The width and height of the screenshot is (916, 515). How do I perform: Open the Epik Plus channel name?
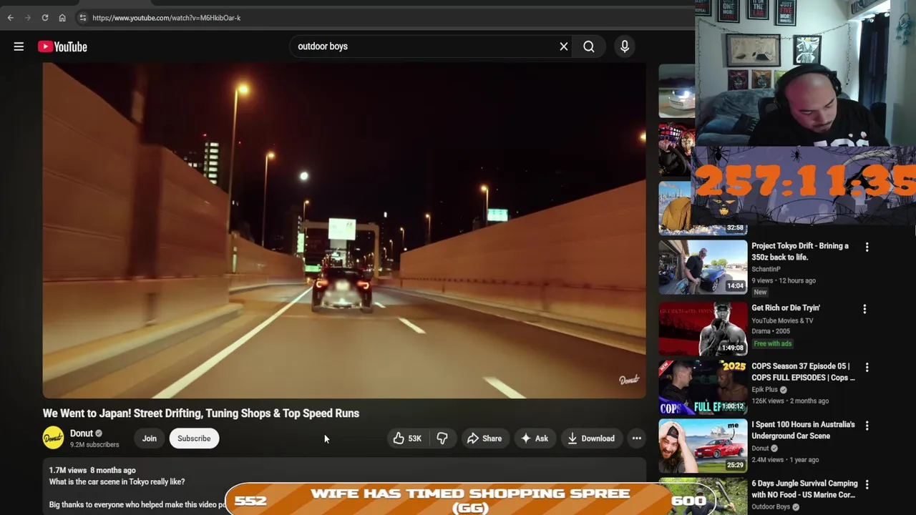[x=764, y=390]
